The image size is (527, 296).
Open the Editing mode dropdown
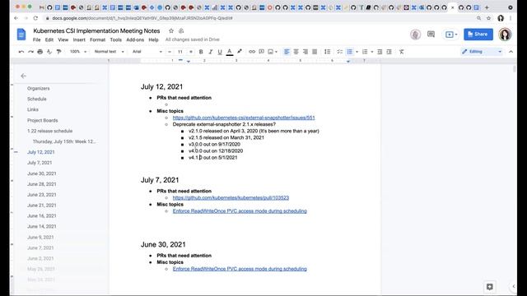tap(482, 52)
